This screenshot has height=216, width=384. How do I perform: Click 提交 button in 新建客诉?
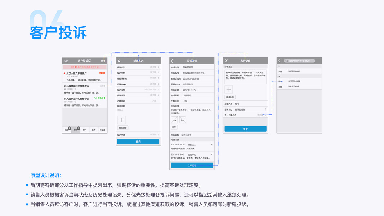click(138, 141)
